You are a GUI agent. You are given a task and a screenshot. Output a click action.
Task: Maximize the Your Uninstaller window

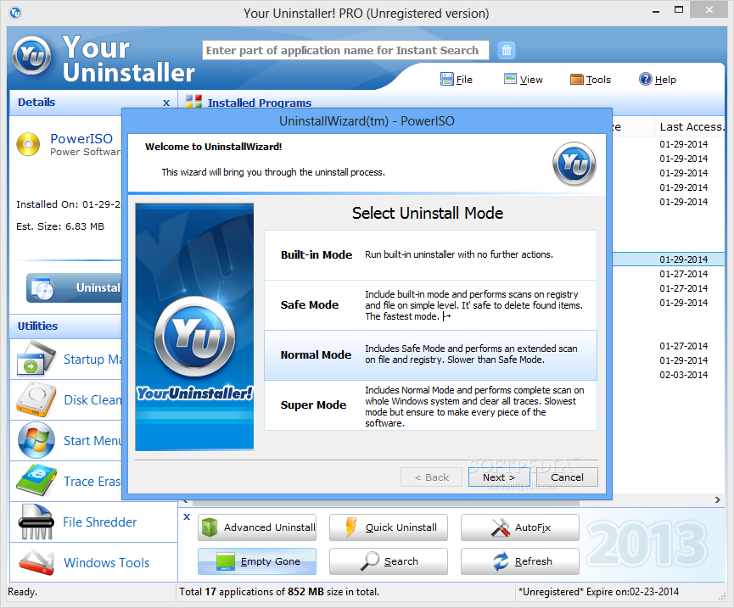click(x=679, y=9)
